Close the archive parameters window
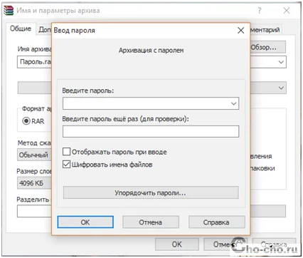The image size is (303, 258). coord(287,11)
